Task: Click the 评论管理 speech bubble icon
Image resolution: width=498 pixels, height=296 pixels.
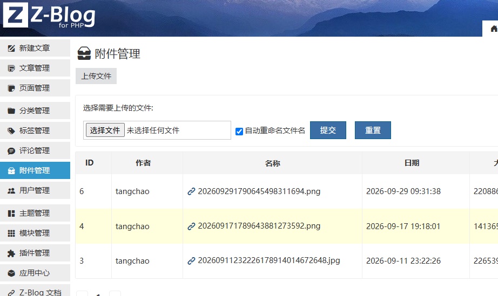Action: (x=11, y=150)
